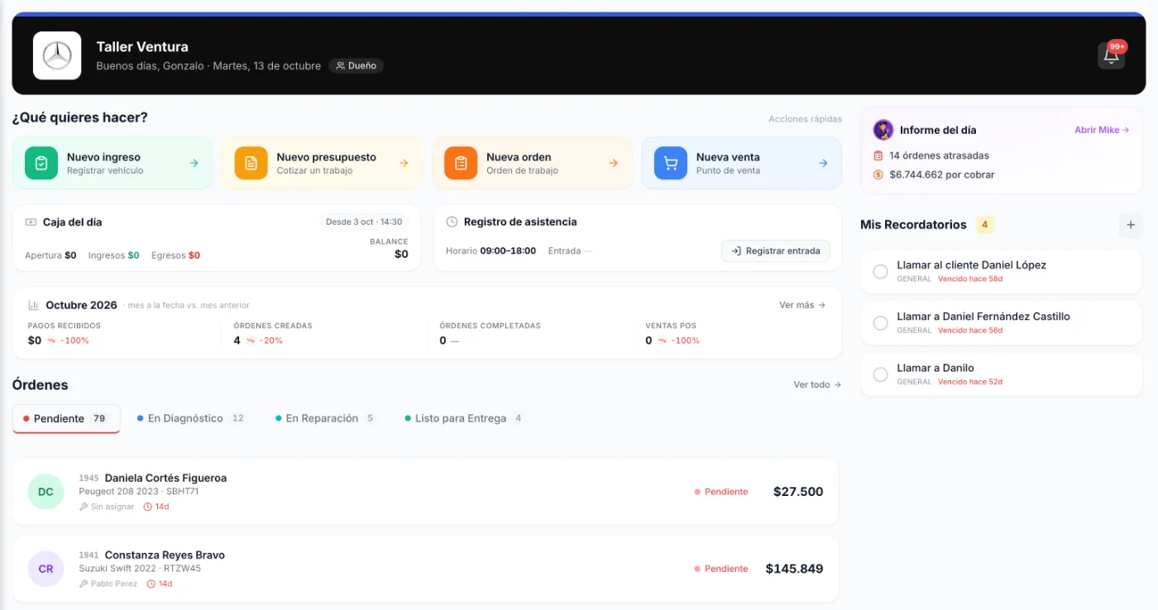This screenshot has width=1158, height=610.
Task: Mark Llamar al cliente Daniel López done
Action: pyautogui.click(x=881, y=272)
